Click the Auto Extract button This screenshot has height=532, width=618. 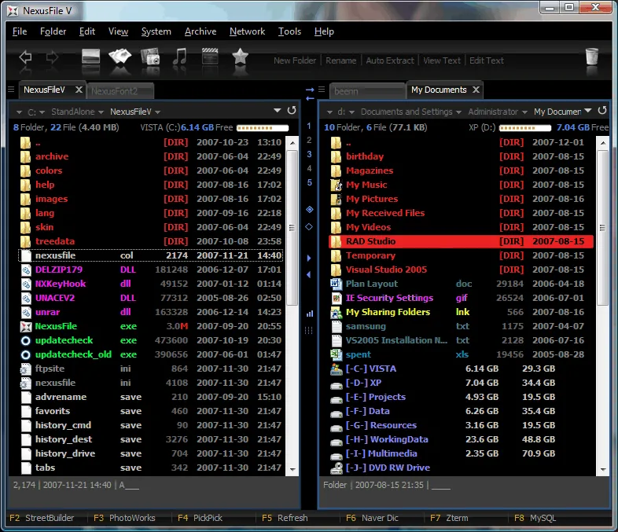tap(390, 61)
